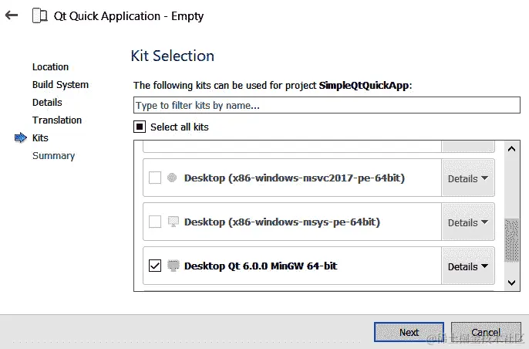Image resolution: width=529 pixels, height=349 pixels.
Task: Click the scrollbar up arrow
Action: [511, 149]
